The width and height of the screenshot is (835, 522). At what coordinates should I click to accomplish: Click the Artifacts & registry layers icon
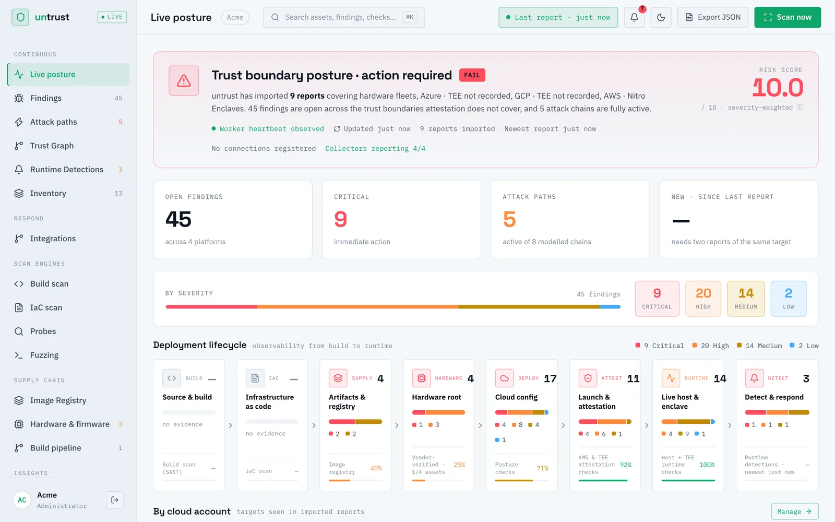point(338,378)
